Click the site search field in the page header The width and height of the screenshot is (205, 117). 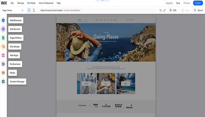(83, 20)
